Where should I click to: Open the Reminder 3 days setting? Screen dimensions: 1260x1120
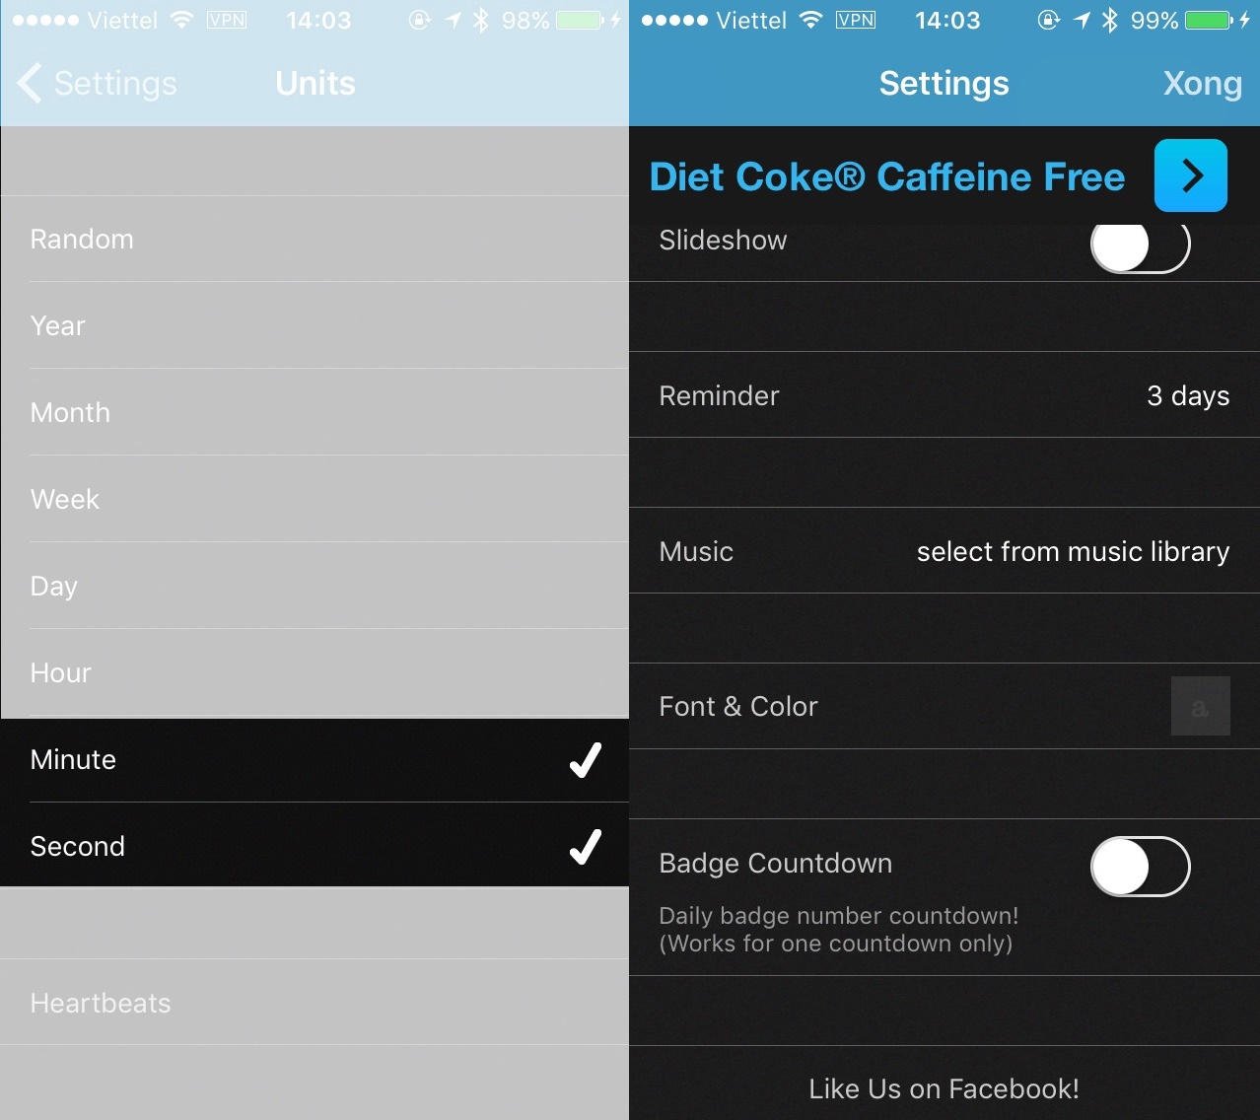click(944, 395)
